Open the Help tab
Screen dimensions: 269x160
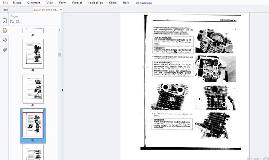click(x=126, y=3)
